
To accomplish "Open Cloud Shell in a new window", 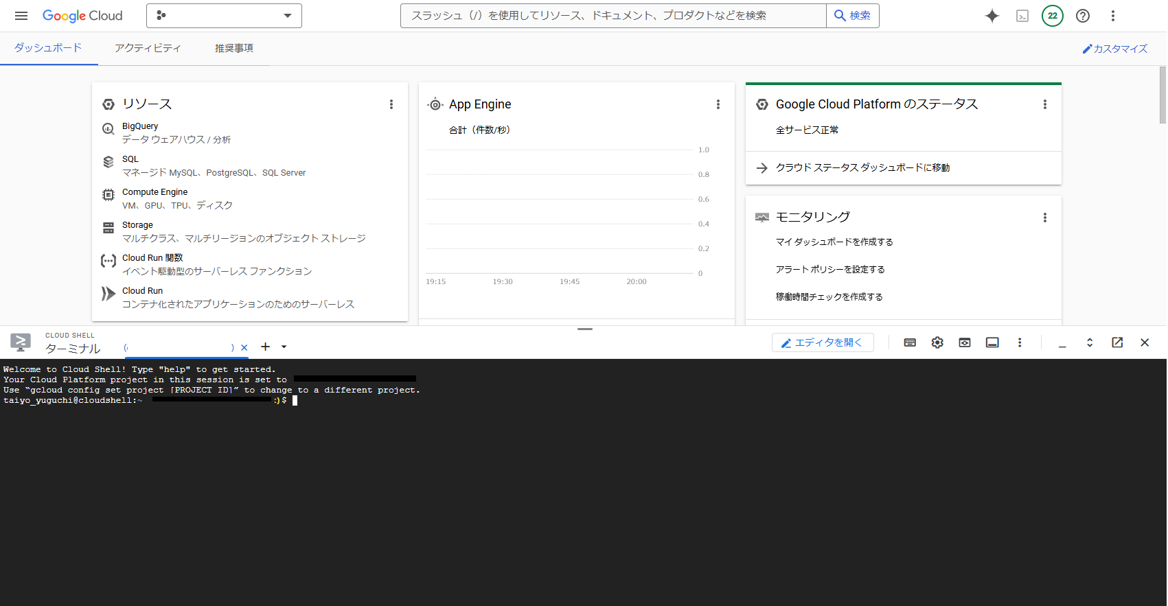I will tap(1117, 342).
